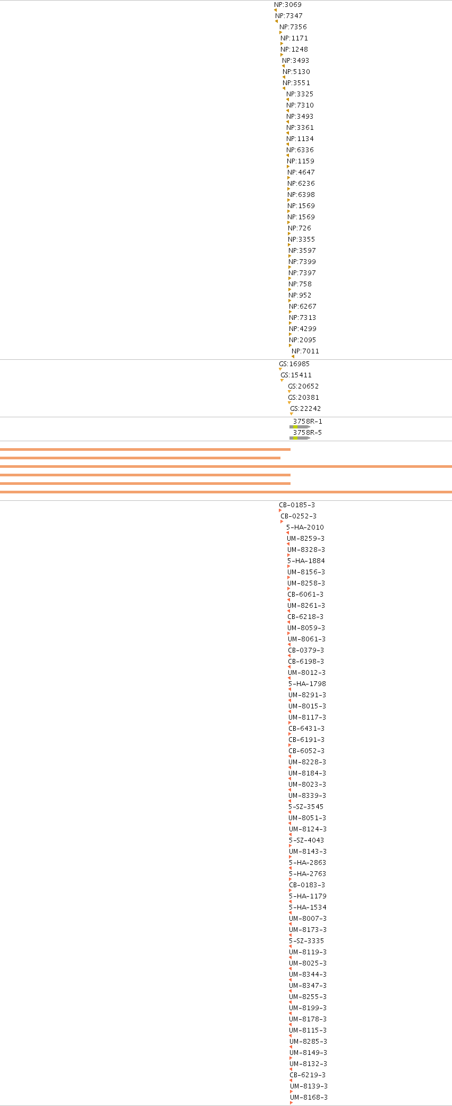452x1106 pixels.
Task: Click feature NP:4647
Action: click(301, 172)
